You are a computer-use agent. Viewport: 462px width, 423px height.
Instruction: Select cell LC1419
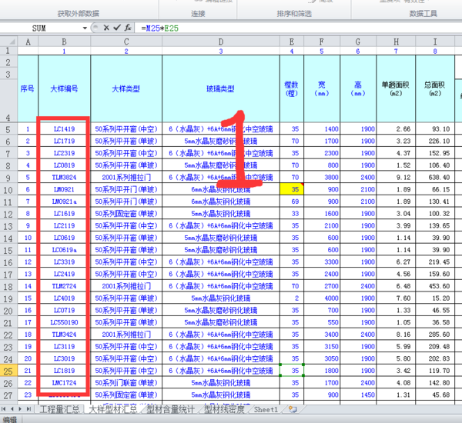(64, 129)
